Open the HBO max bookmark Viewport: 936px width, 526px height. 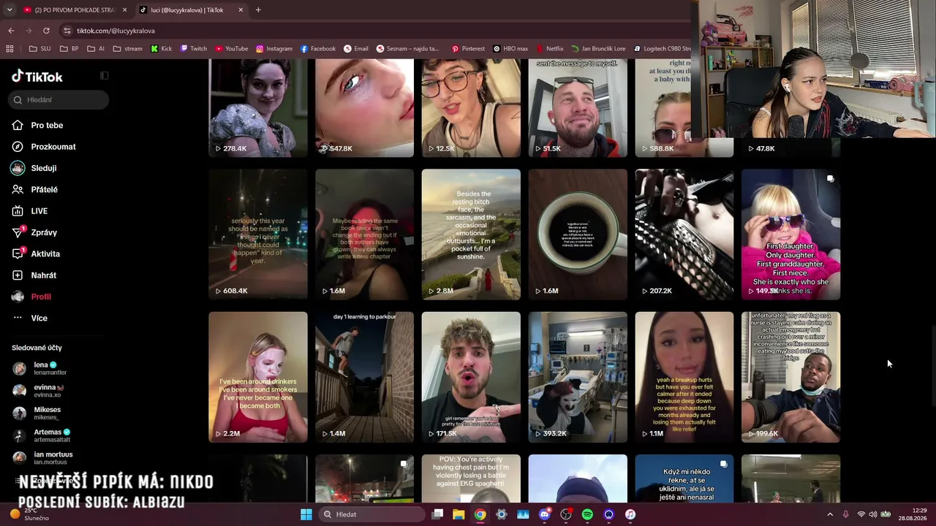pos(510,49)
